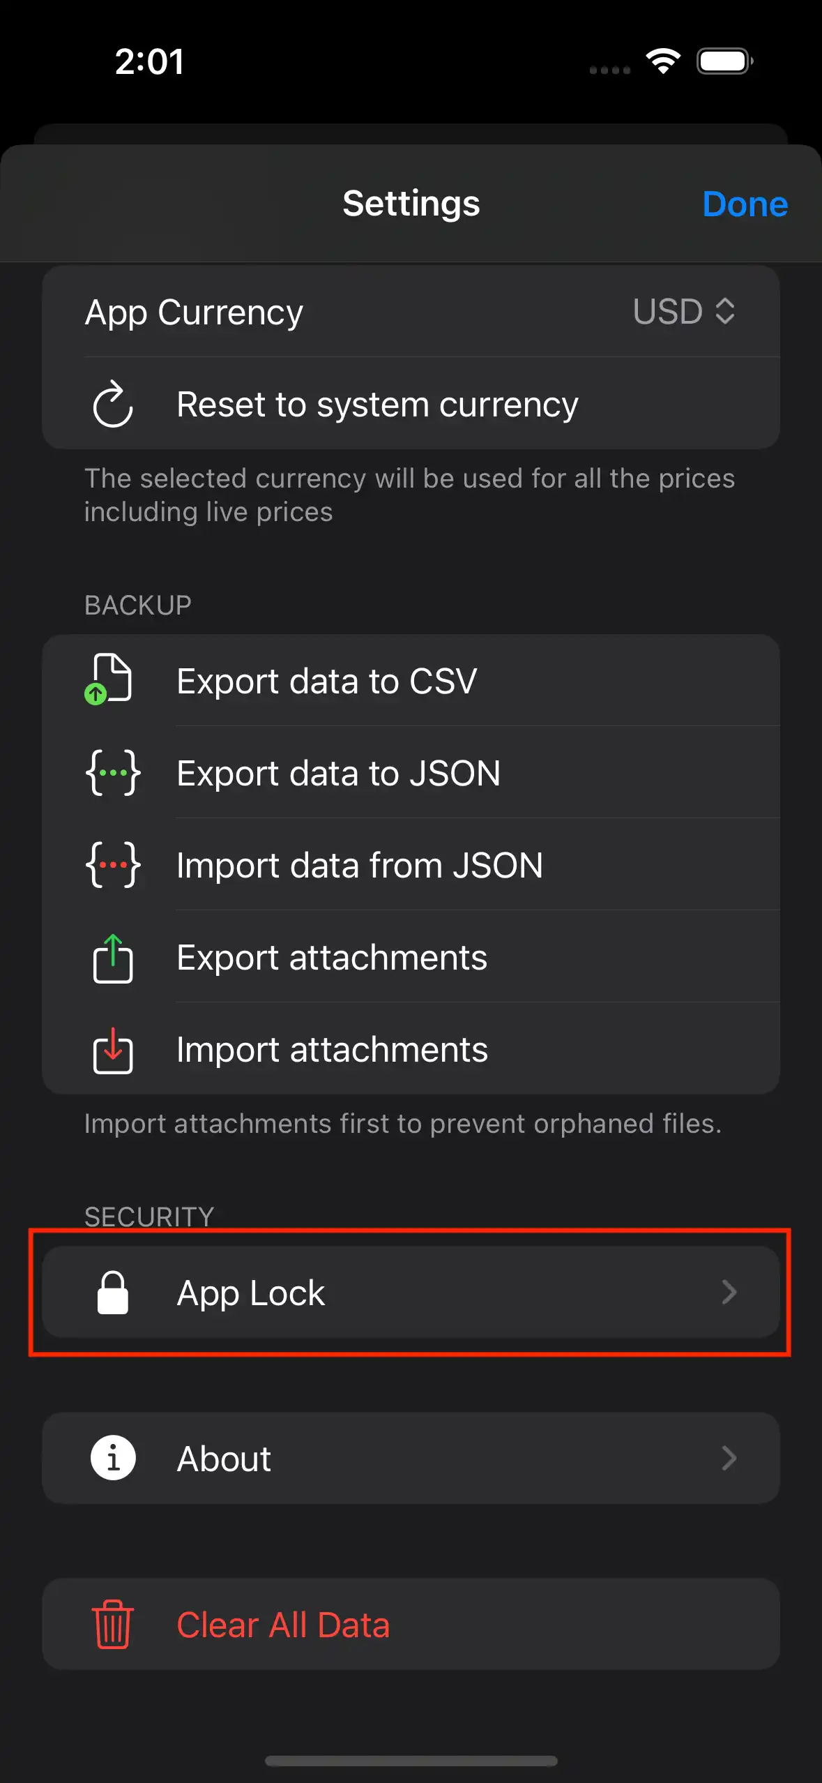Click the red Import data from JSON icon
Viewport: 822px width, 1783px height.
pos(113,865)
